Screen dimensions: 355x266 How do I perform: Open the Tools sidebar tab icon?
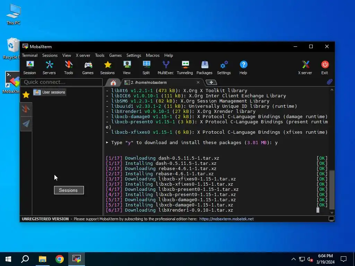pyautogui.click(x=26, y=109)
